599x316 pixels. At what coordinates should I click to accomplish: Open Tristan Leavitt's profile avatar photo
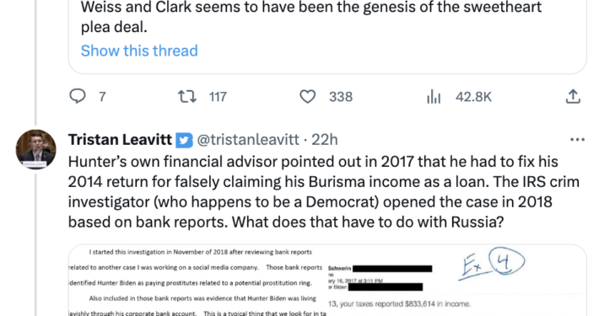[x=36, y=150]
